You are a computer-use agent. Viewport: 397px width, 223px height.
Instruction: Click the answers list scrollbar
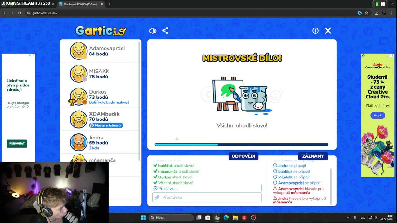[x=261, y=188]
